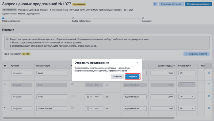Delete the Кофе row with trash icon
This screenshot has width=214, height=121.
tap(209, 72)
